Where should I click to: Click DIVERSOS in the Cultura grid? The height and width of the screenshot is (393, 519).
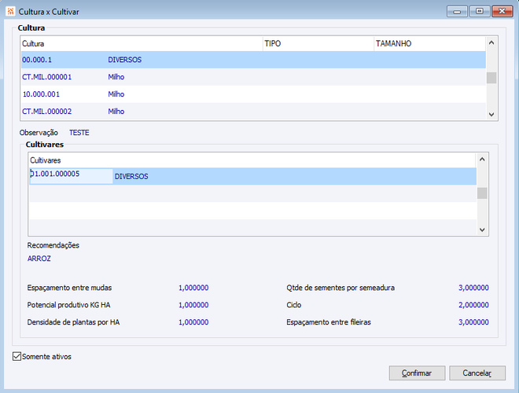125,60
